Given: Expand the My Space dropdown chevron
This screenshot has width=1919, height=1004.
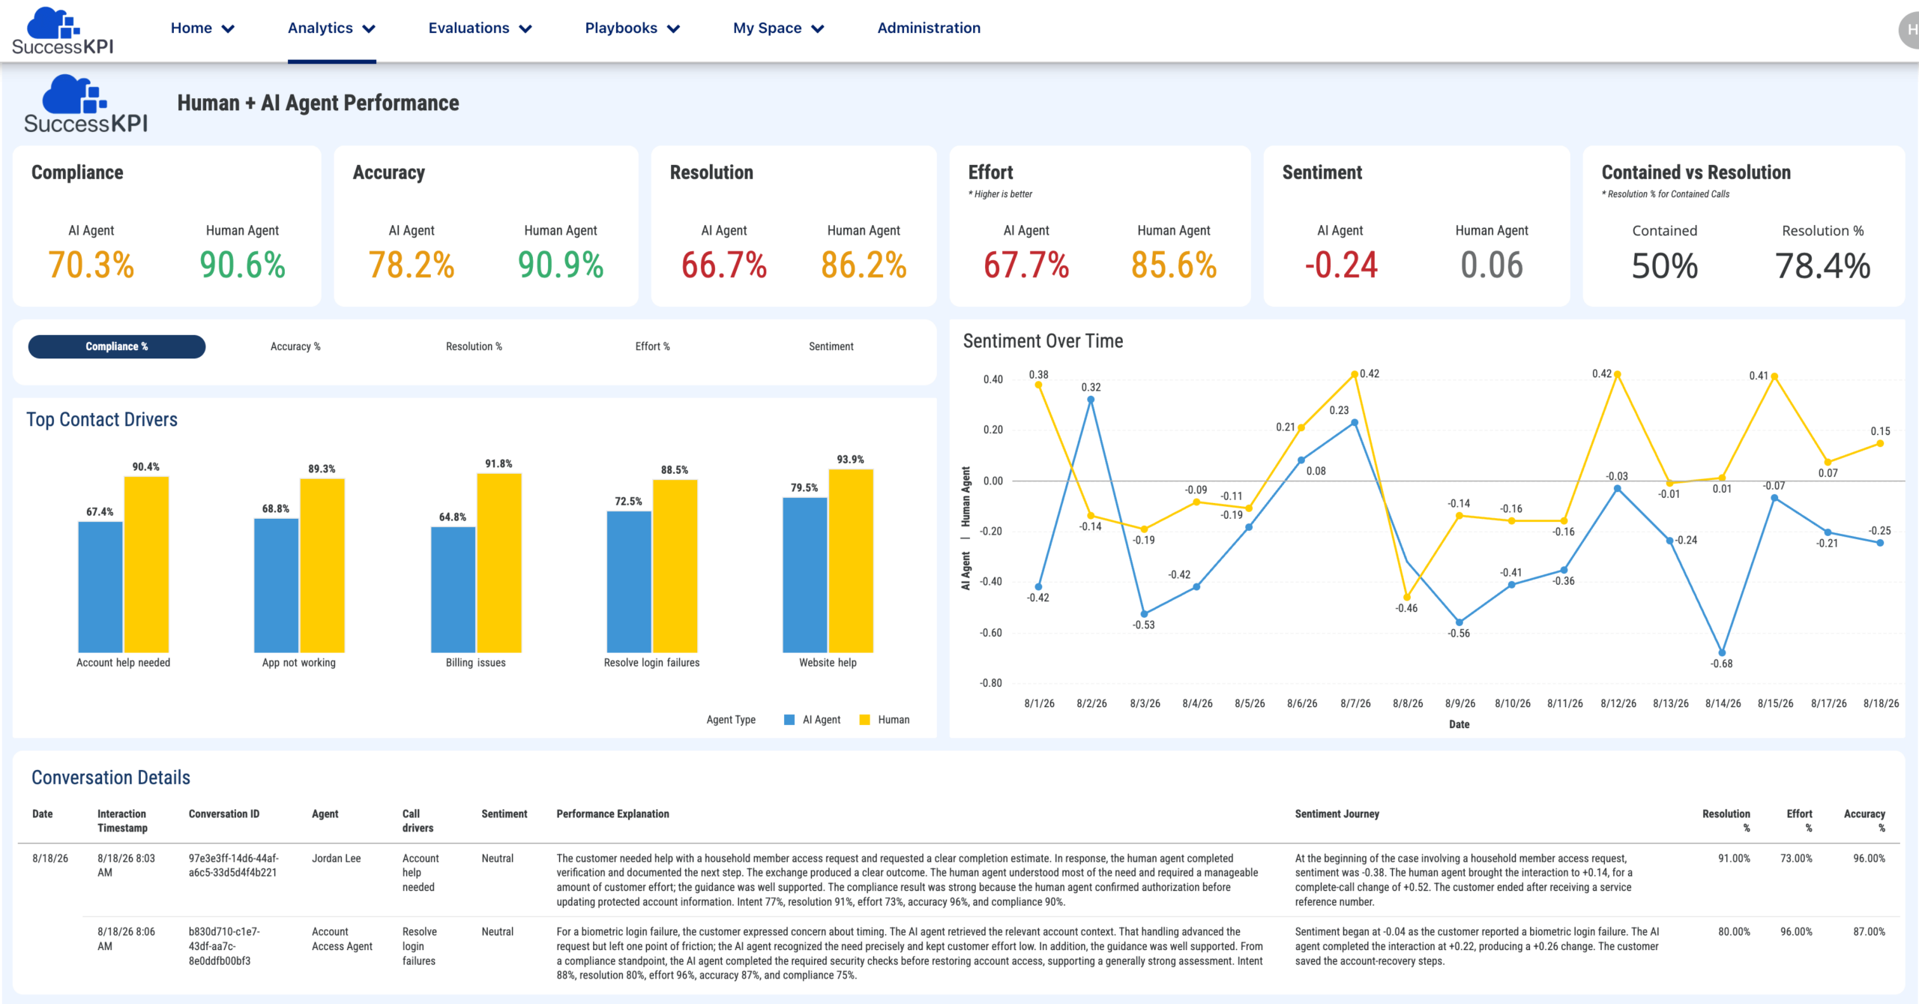Looking at the screenshot, I should click(818, 28).
